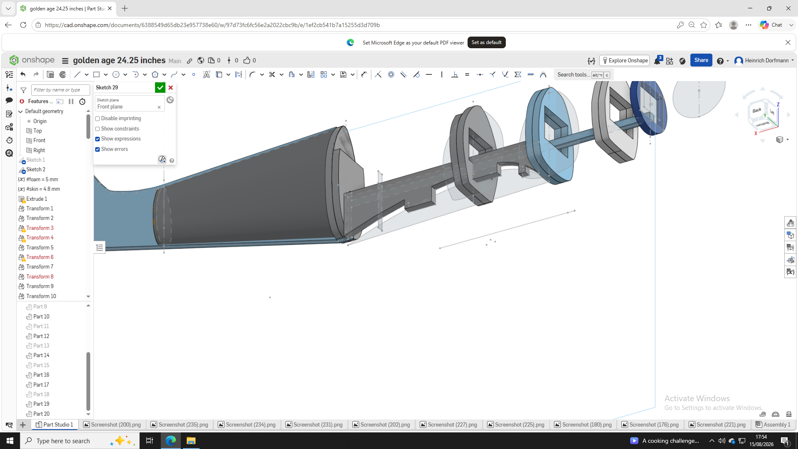Open the circle tool dropdown arrow
The width and height of the screenshot is (798, 449).
(125, 74)
